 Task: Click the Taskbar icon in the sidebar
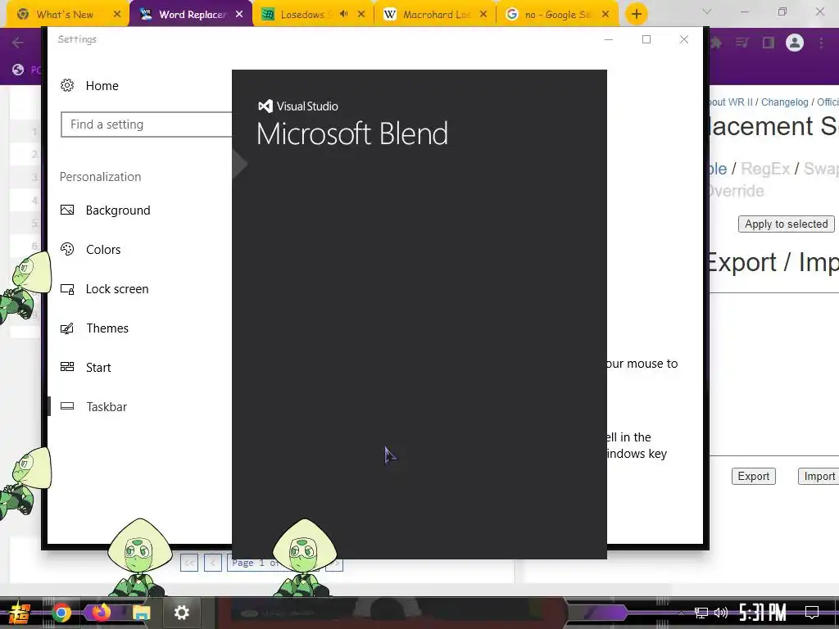coord(67,406)
